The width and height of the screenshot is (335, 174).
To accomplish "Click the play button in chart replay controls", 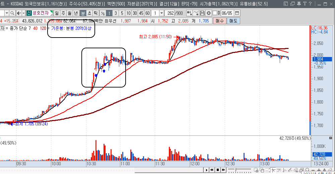I will point(207,170).
